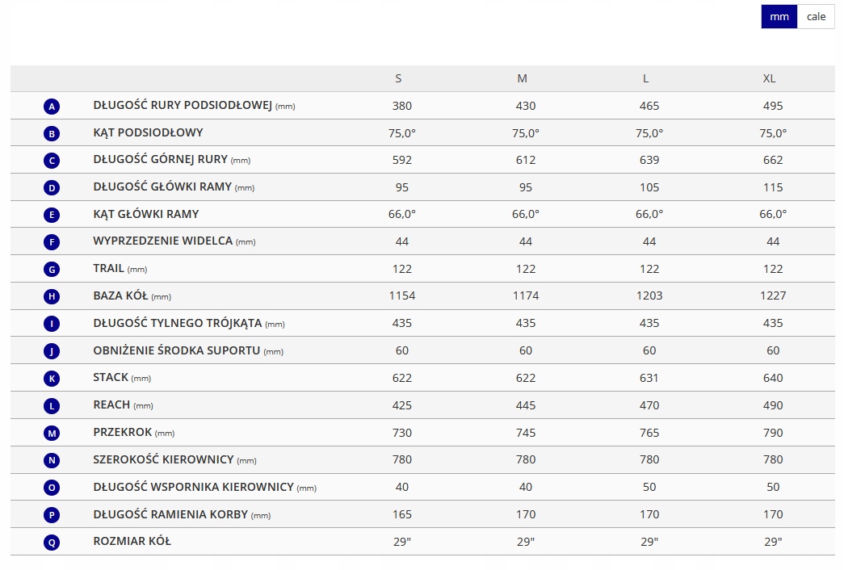Screen dimensions: 844x570
Task: Switch units to cale (inches)
Action: (816, 16)
